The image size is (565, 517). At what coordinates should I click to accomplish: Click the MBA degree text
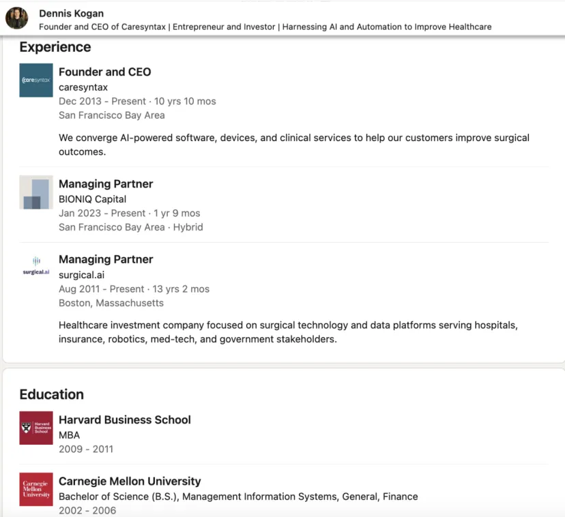69,435
